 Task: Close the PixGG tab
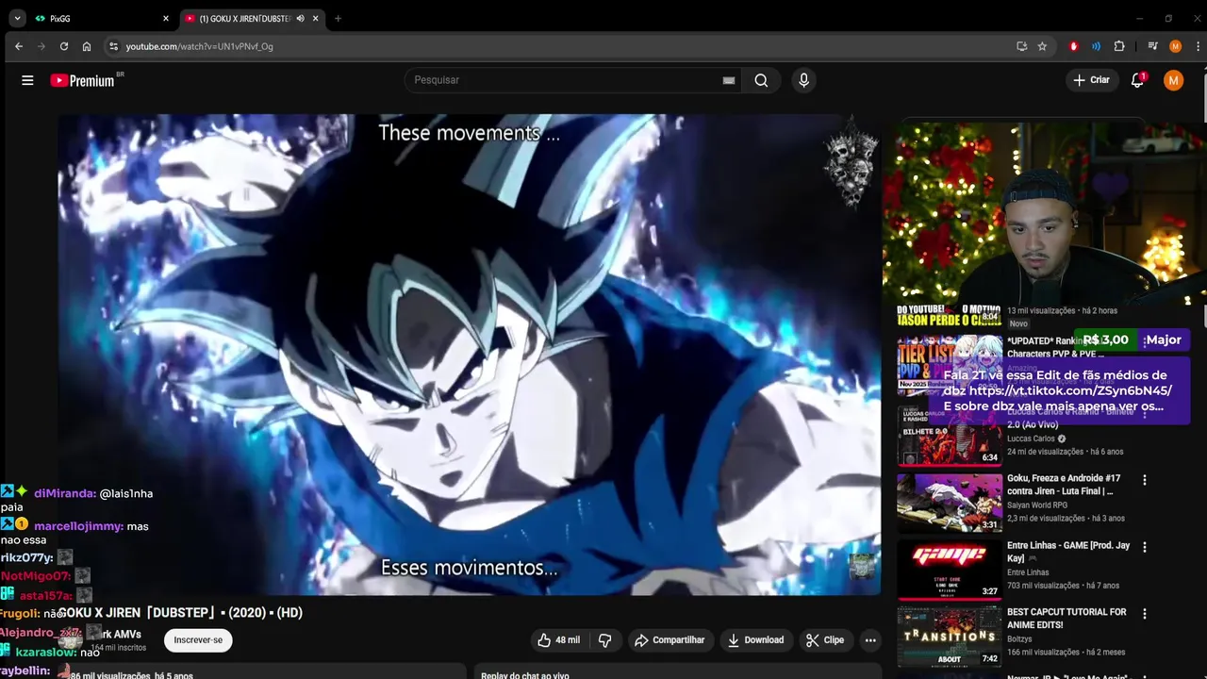tap(166, 18)
